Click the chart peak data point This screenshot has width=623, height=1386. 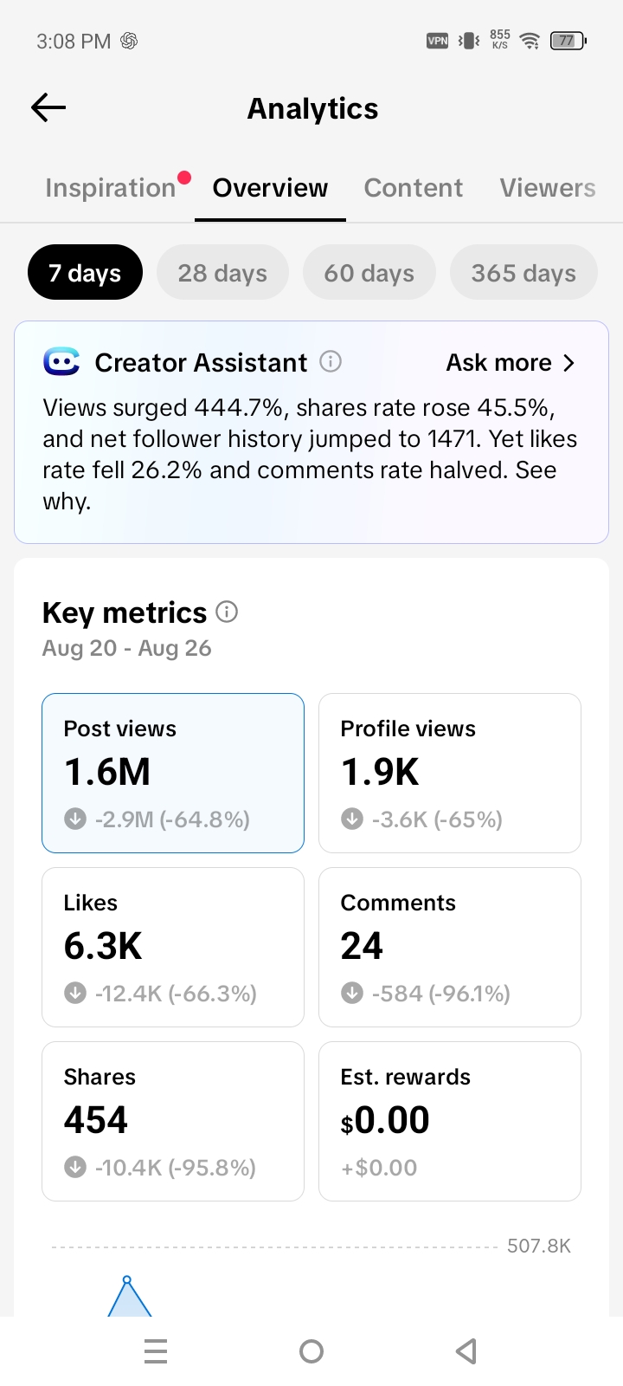pyautogui.click(x=127, y=1279)
